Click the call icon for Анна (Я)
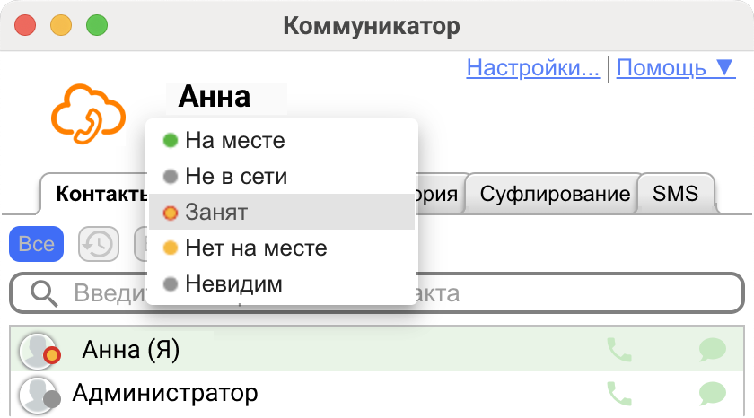 pyautogui.click(x=619, y=349)
